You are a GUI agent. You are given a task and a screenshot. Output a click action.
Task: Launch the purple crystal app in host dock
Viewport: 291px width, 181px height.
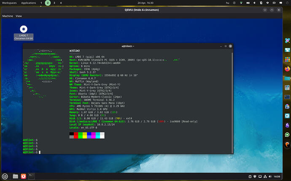pos(287,125)
